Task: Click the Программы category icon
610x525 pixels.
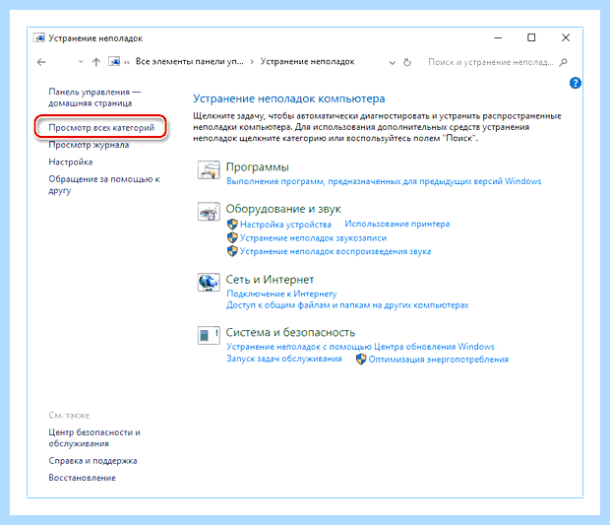Action: coord(209,169)
